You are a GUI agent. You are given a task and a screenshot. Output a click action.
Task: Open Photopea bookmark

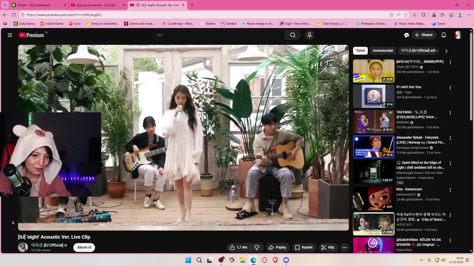371,24
